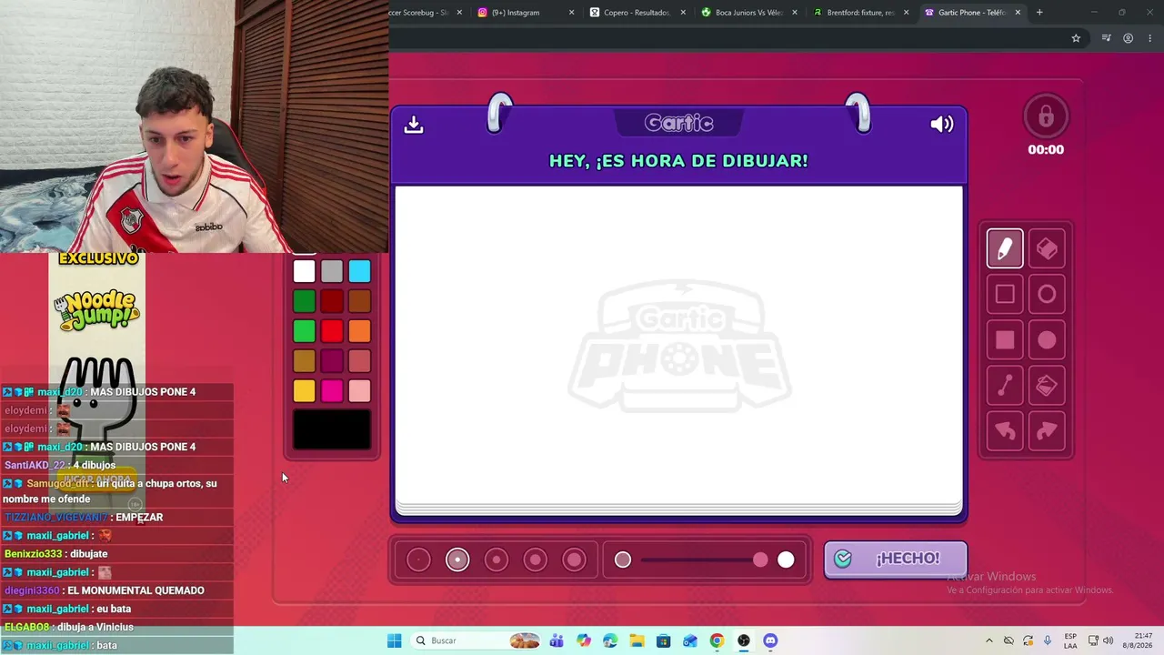
Task: Select the pencil drawing tool
Action: [1005, 248]
